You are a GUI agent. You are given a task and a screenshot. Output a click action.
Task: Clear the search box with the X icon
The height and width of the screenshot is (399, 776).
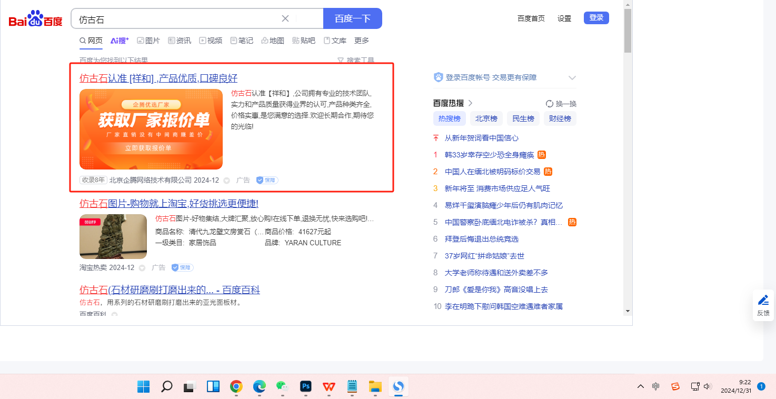coord(285,18)
